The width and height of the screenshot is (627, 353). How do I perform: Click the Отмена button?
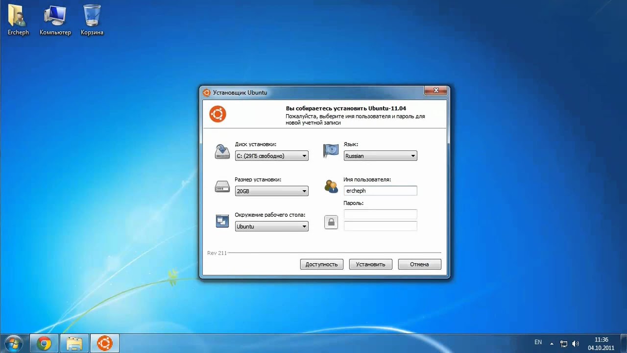tap(419, 264)
